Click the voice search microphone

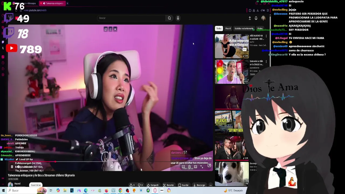point(178,18)
